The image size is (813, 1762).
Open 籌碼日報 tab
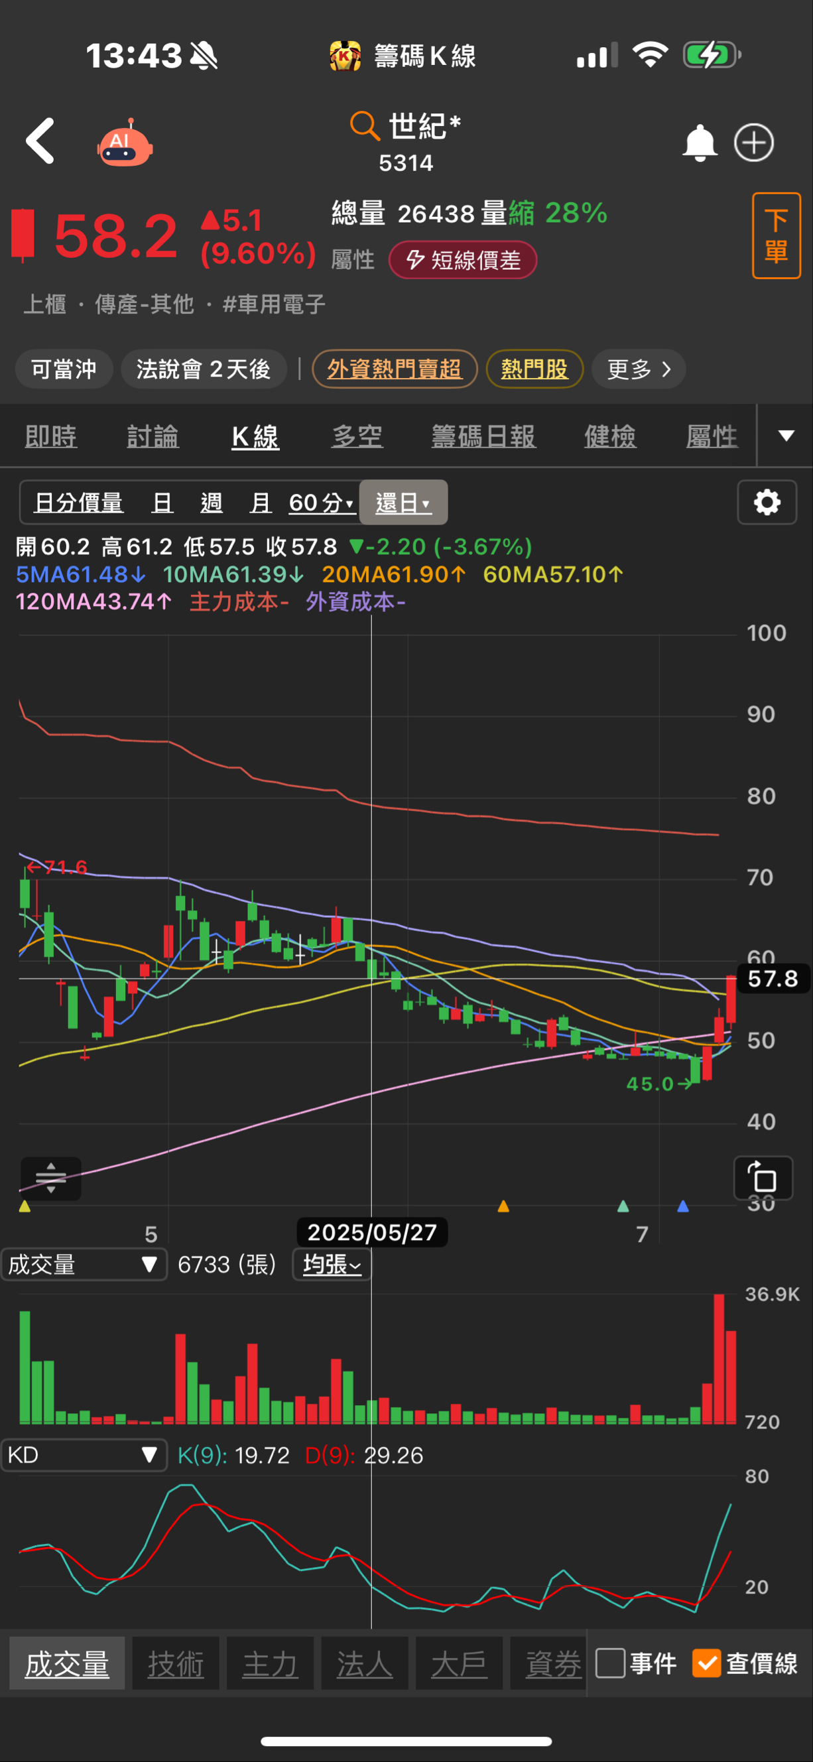[483, 436]
